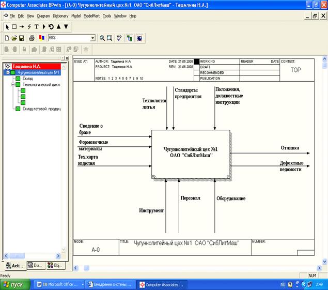Open the Diagram menu
328x290 pixels.
click(x=43, y=16)
